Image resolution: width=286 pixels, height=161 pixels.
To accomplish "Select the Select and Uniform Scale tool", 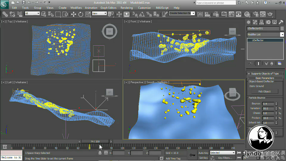I will 88,14.
